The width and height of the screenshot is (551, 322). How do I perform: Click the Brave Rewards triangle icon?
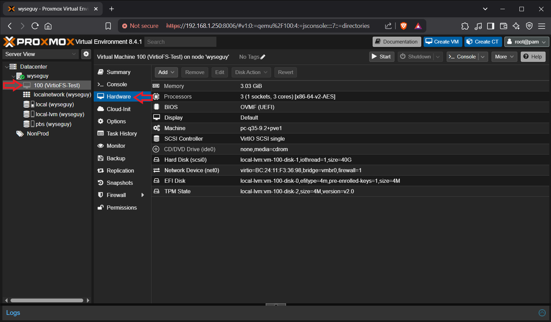point(418,26)
